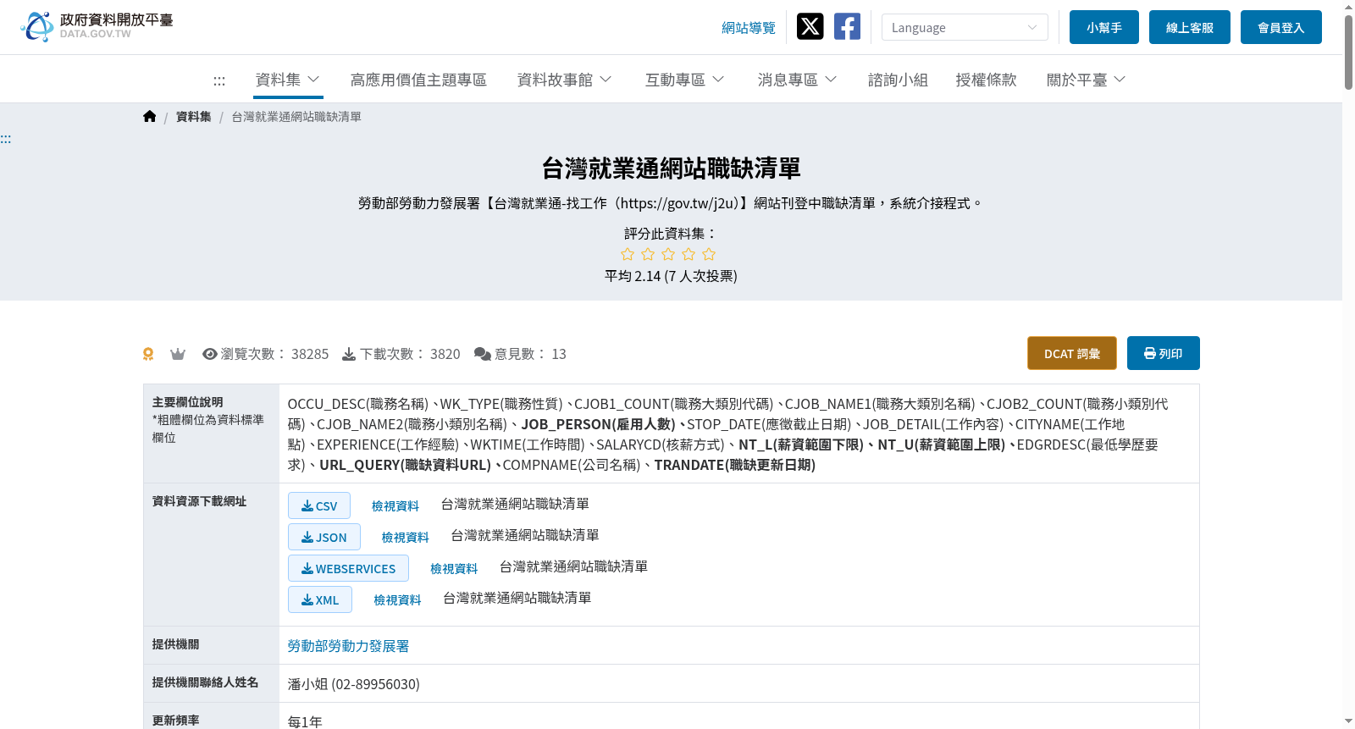Click the DCAT 詞彙 button
Image resolution: width=1355 pixels, height=729 pixels.
tap(1072, 353)
